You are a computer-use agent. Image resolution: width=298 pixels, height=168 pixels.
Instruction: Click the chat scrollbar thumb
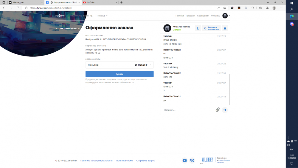[x=229, y=89]
